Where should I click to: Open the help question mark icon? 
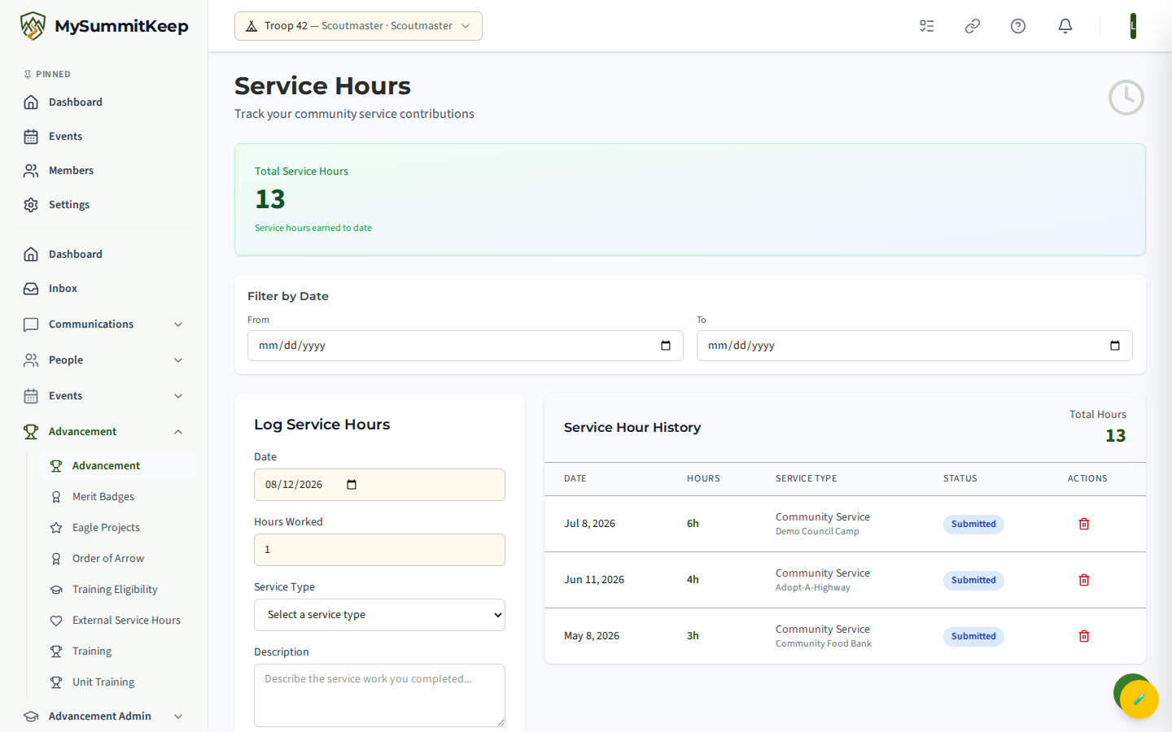click(x=1018, y=26)
